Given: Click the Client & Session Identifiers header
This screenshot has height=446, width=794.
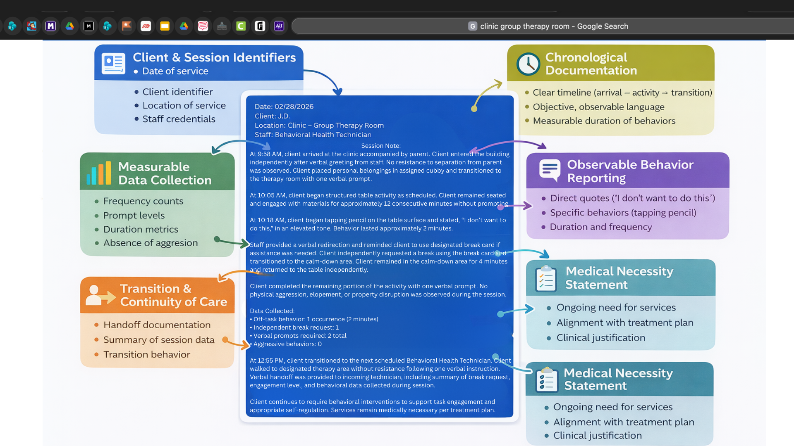Looking at the screenshot, I should pyautogui.click(x=214, y=57).
